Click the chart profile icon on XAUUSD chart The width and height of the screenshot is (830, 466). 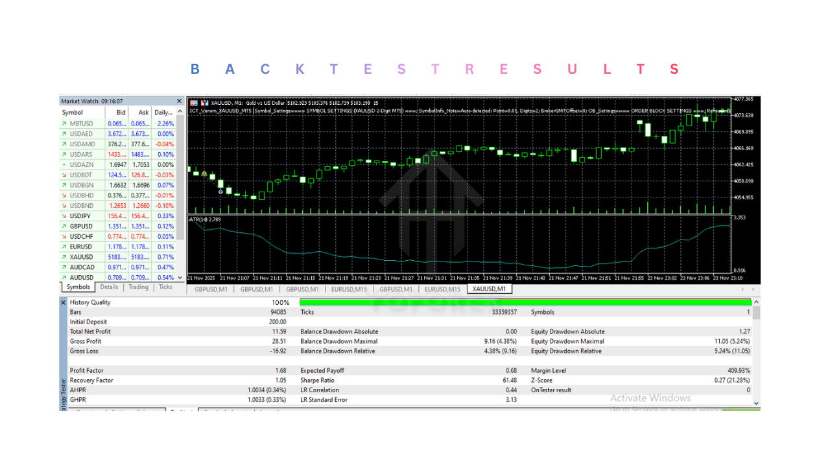193,103
